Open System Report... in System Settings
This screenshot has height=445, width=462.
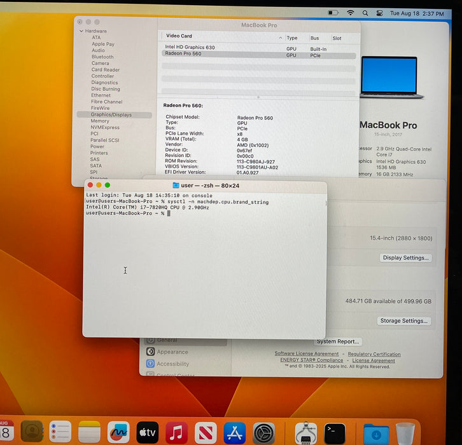[338, 341]
